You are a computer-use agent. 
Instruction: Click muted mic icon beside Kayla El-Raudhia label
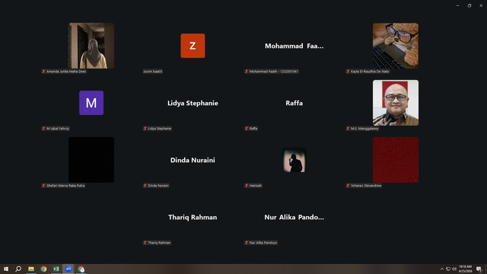coord(348,72)
